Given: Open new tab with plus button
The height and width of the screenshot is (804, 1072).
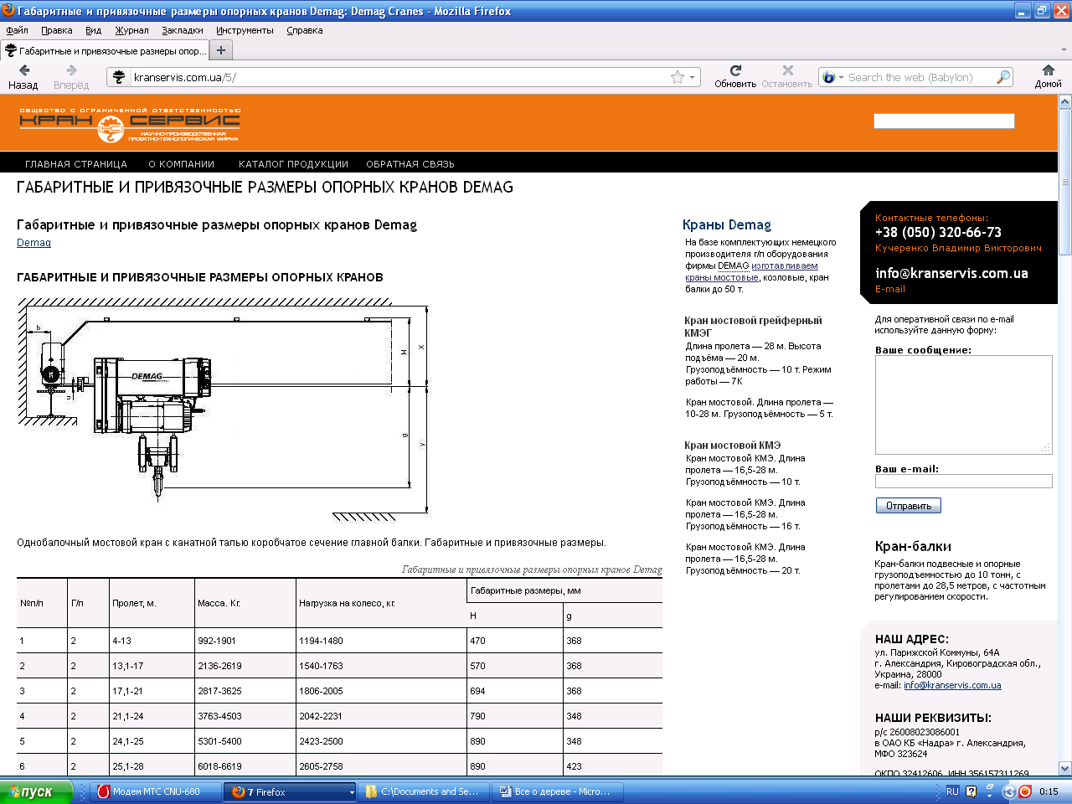Looking at the screenshot, I should click(x=221, y=50).
